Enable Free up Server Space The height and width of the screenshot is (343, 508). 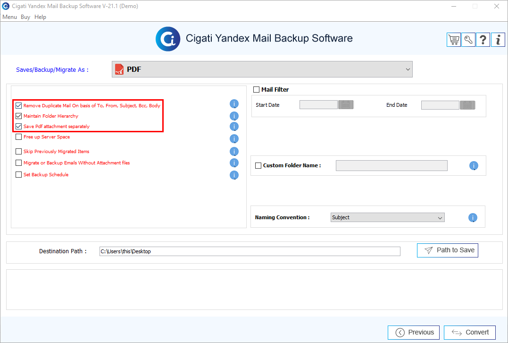click(19, 137)
